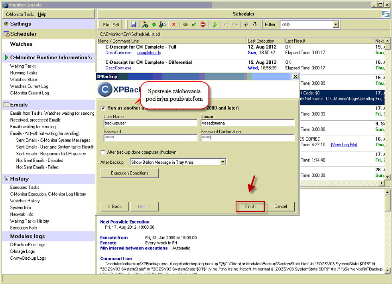
Task: Open Watches in the sidebar
Action: (21, 44)
